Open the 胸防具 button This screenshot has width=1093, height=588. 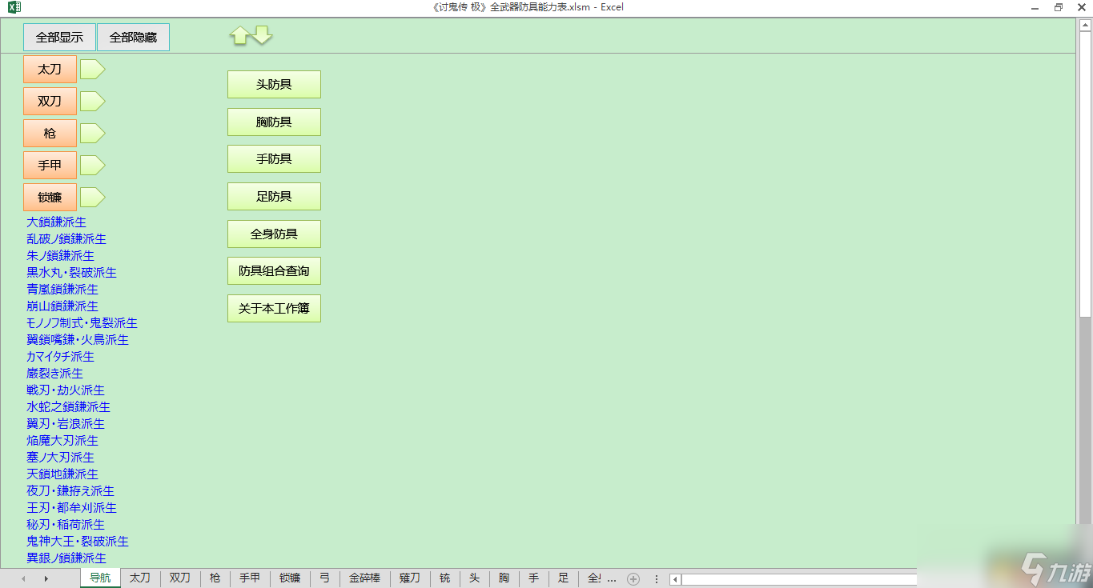point(274,122)
